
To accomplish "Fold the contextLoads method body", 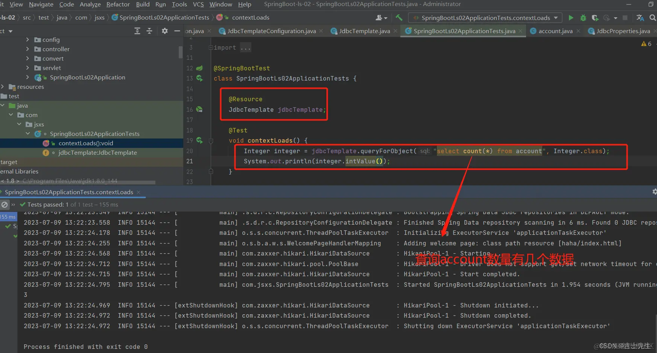I will point(211,141).
